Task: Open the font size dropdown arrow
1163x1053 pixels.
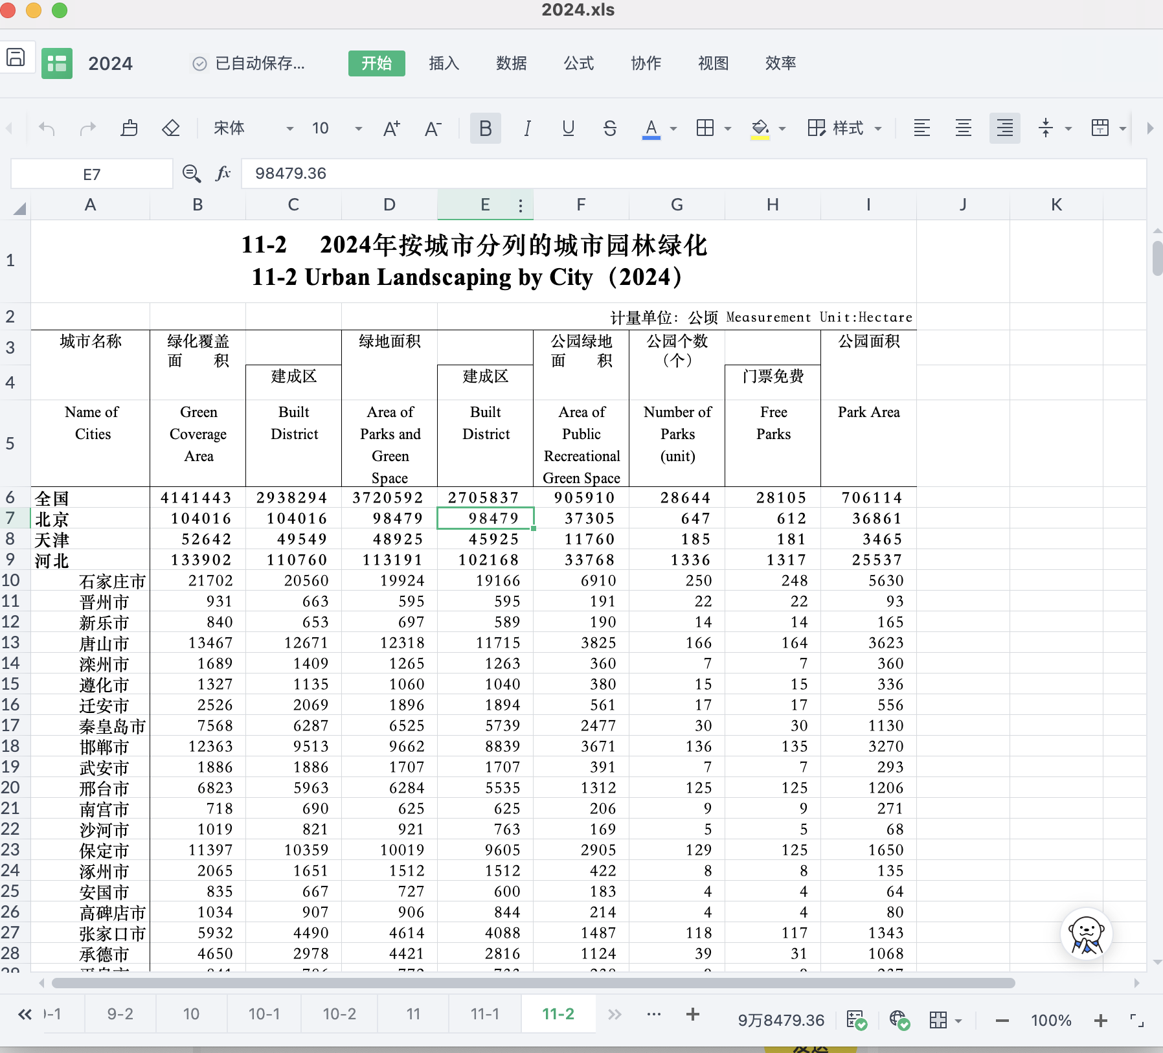Action: [x=358, y=129]
